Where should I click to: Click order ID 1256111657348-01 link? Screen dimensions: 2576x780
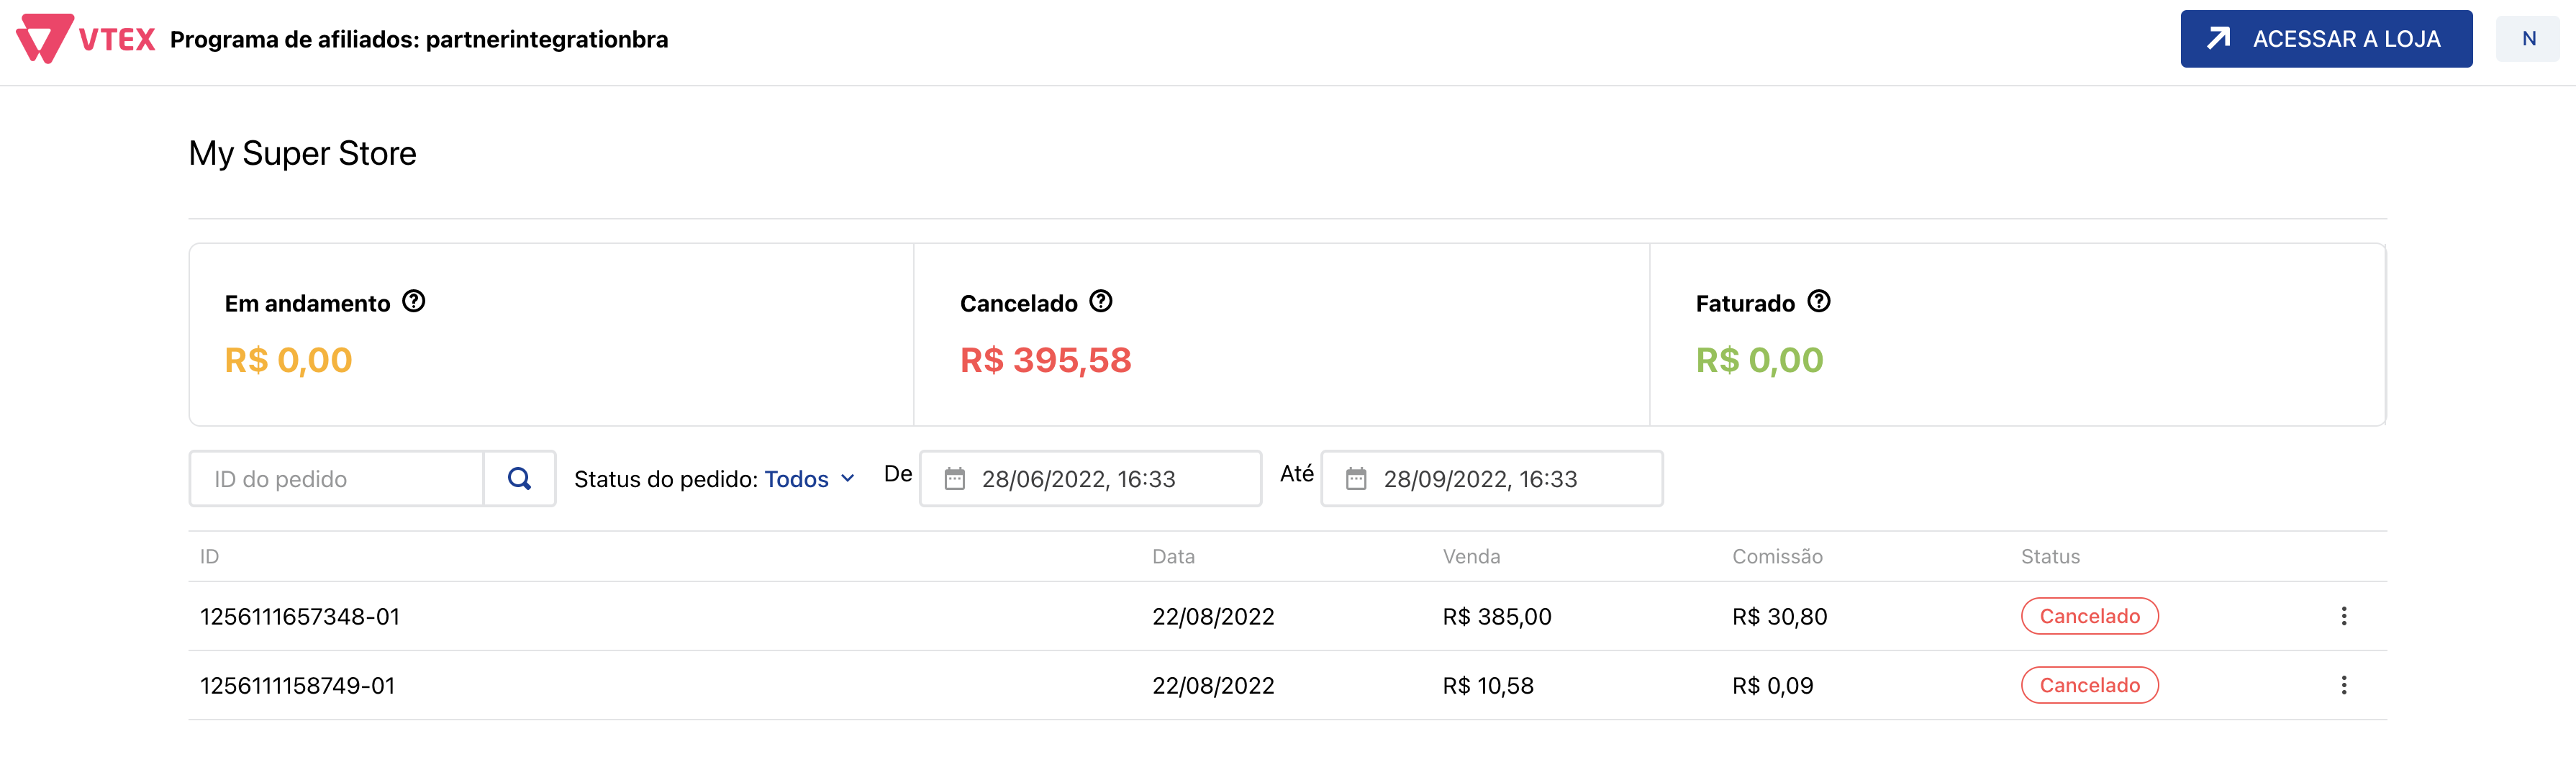(299, 616)
